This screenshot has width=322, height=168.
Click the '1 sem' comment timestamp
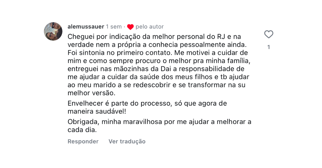(x=114, y=26)
